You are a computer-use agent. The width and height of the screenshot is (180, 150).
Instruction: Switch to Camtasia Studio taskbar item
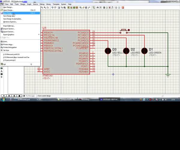[67, 99]
